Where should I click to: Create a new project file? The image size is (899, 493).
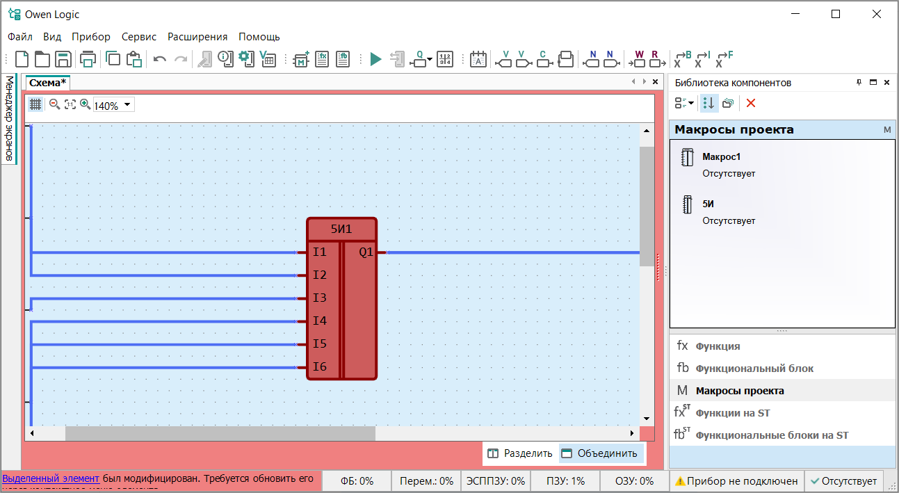(x=22, y=60)
